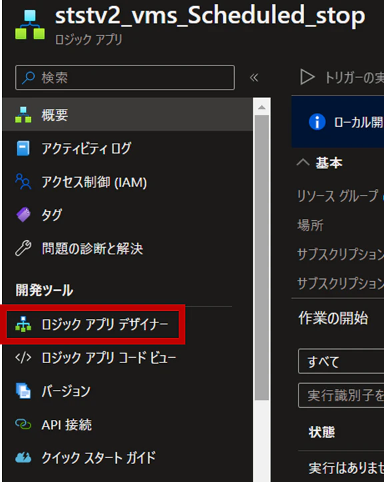This screenshot has width=384, height=482.
Task: Click the クイック スタート ガイド cloud icon
Action: 23,457
